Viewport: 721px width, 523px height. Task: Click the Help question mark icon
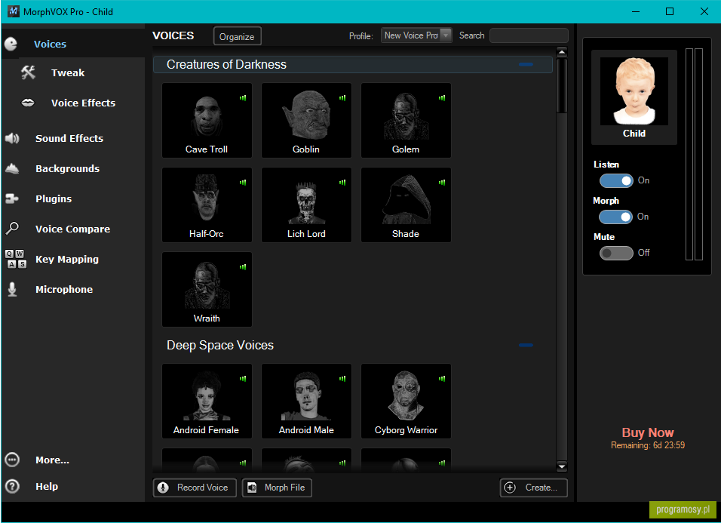[x=12, y=486]
